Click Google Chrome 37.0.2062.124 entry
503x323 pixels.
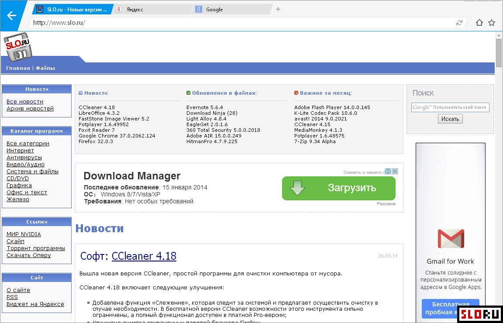[x=117, y=136]
